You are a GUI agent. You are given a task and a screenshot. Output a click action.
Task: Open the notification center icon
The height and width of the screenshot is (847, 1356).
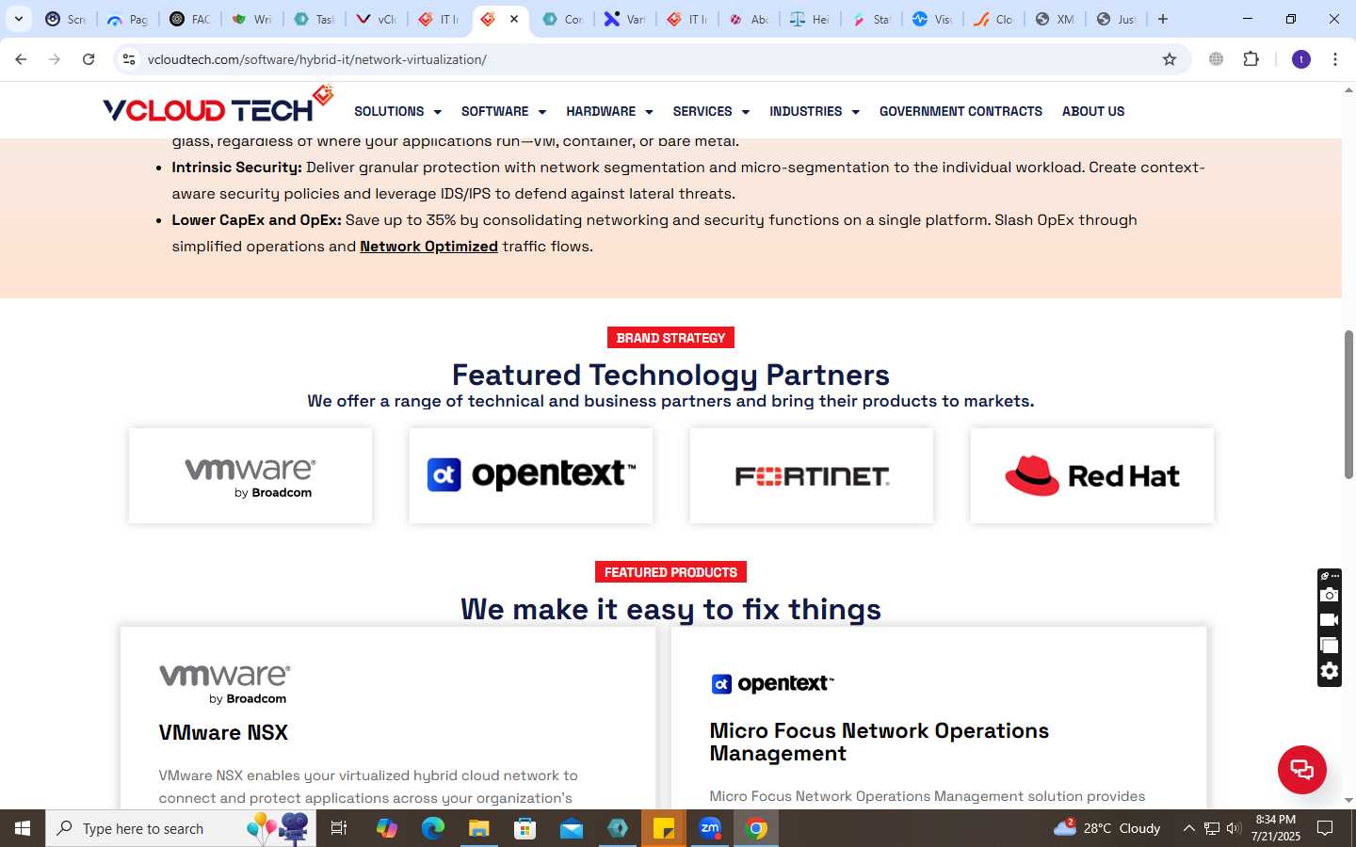pos(1325,828)
